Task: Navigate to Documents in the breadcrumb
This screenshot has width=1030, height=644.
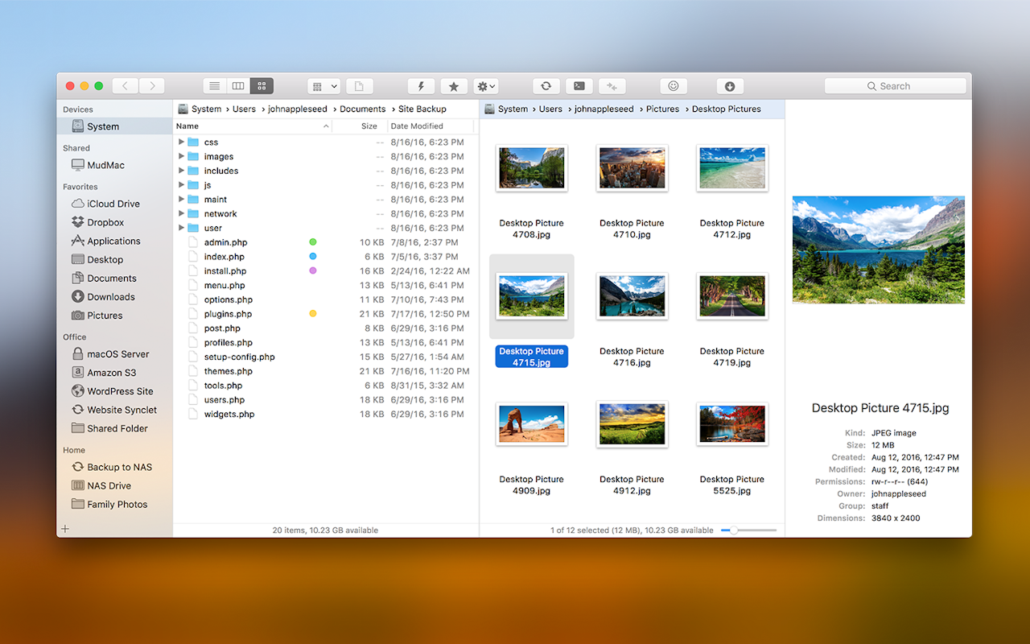Action: click(x=363, y=109)
